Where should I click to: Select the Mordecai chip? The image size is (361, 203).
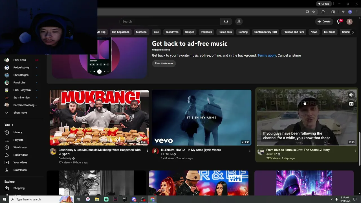point(142,32)
